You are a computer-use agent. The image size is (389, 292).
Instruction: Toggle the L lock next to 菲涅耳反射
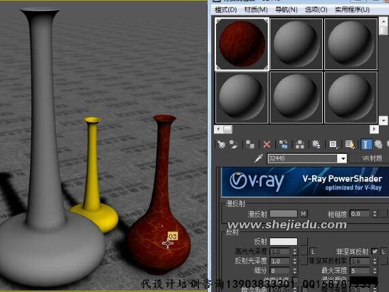(x=384, y=252)
